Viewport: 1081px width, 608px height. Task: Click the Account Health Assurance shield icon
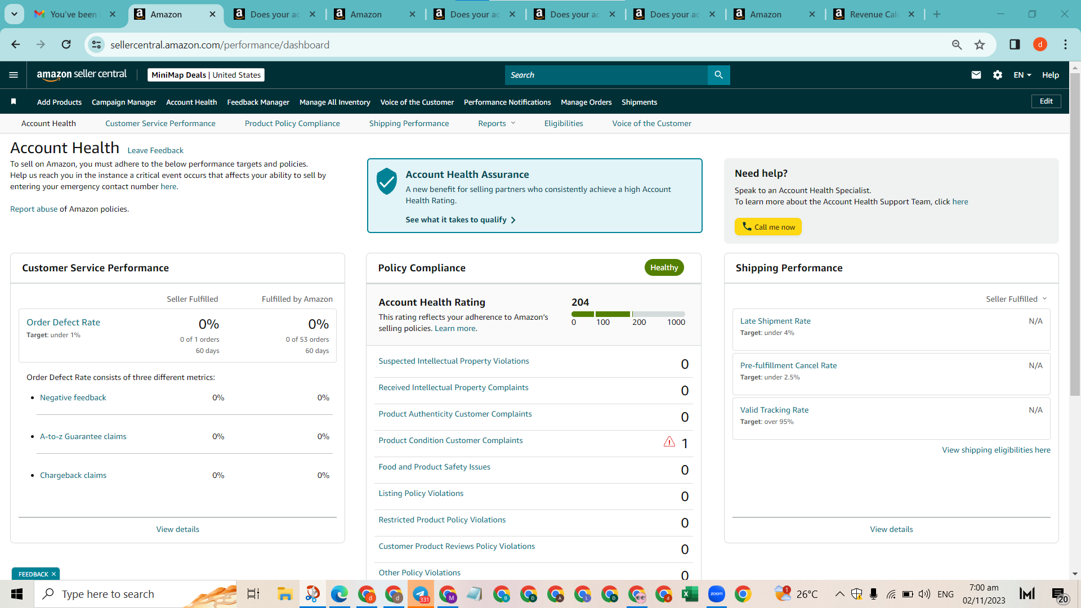387,181
